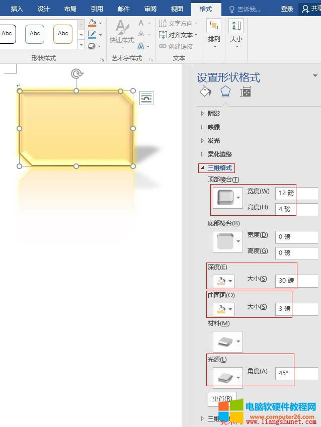This screenshot has width=321, height=427.
Task: Click the Text Fill letter A icon
Action: 141,23
